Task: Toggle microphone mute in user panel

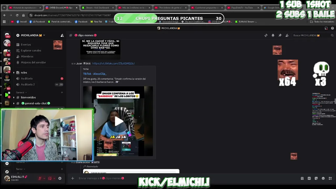Action: tap(40, 178)
